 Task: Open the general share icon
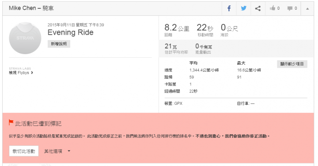click(x=258, y=8)
